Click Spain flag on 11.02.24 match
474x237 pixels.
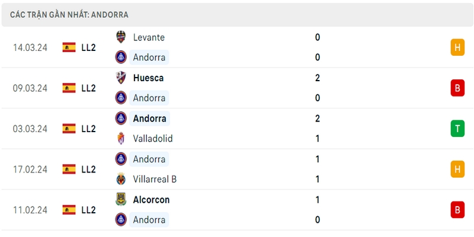[x=69, y=210]
